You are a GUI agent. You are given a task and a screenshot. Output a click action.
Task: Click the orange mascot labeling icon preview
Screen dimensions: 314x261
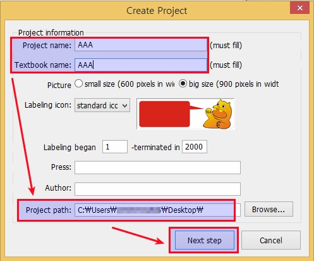(218, 114)
